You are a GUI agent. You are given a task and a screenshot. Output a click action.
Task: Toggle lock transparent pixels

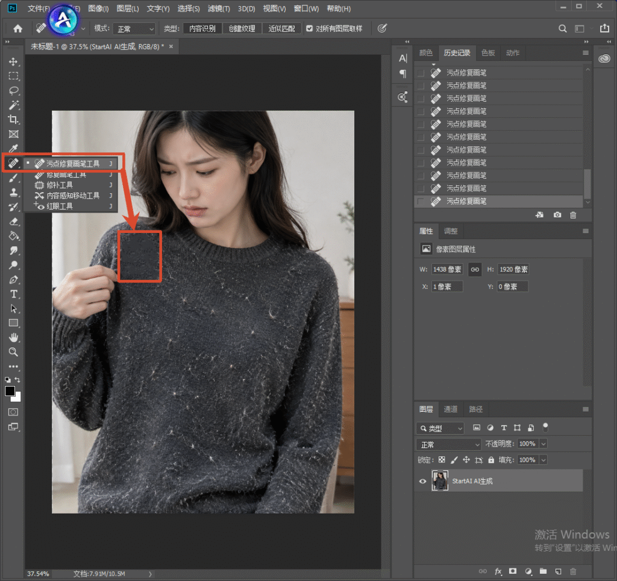point(442,460)
